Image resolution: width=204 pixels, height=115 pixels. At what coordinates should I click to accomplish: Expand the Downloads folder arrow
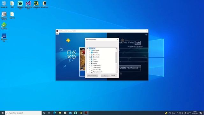point(90,57)
